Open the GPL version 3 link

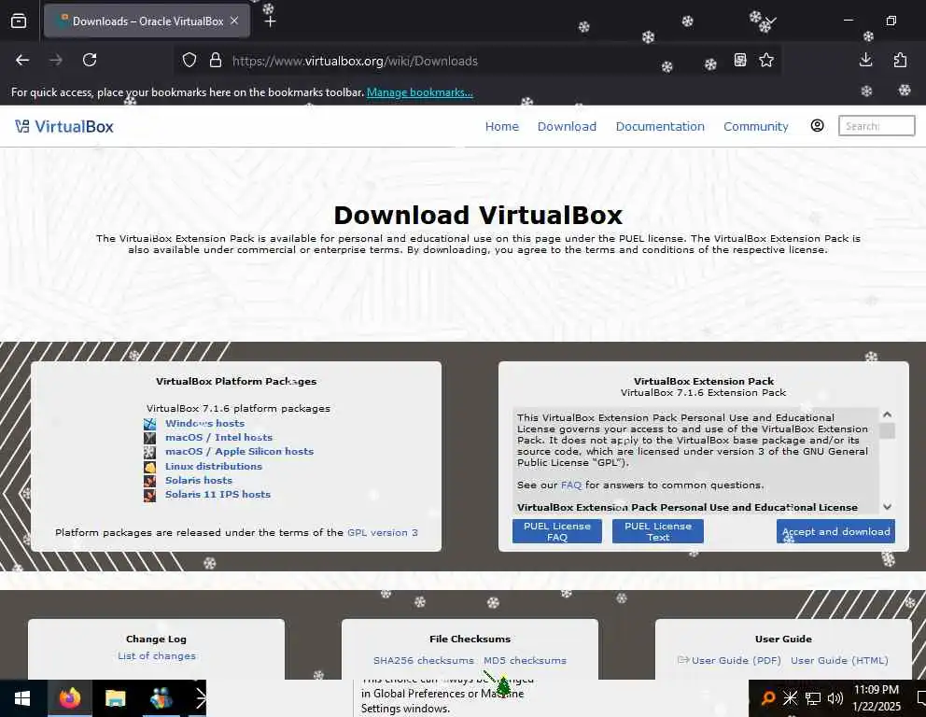(382, 532)
